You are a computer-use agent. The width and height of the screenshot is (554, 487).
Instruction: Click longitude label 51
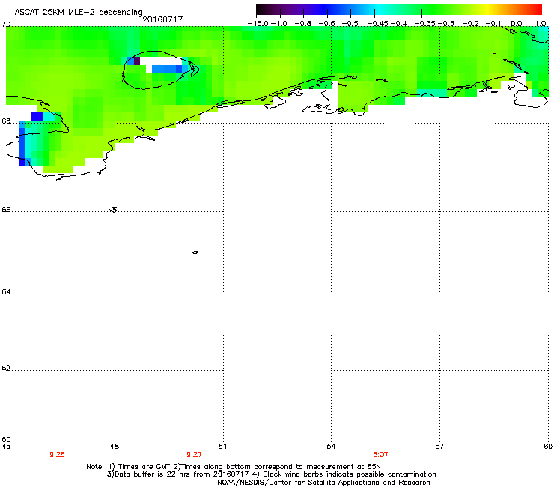223,447
